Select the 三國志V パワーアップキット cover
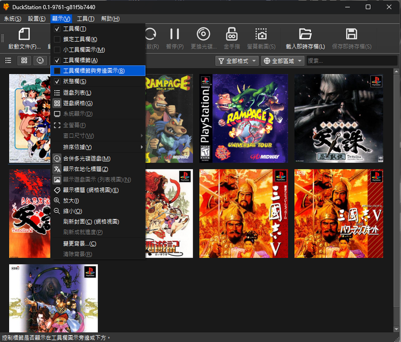 339,213
